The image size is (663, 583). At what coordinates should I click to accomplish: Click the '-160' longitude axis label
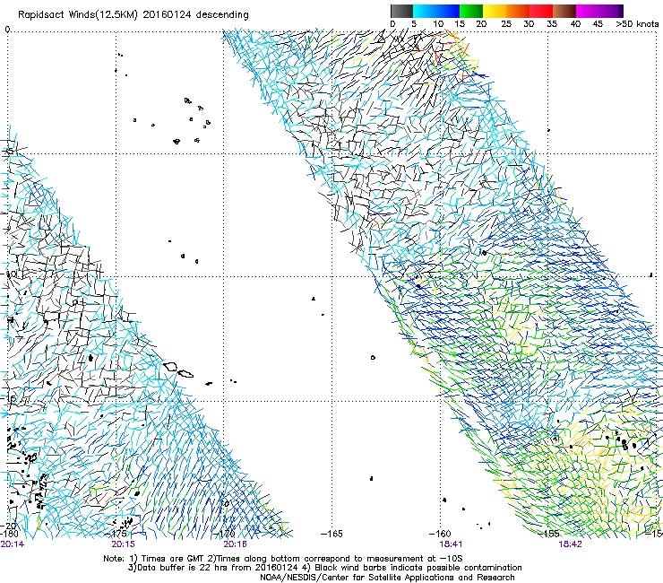point(440,534)
